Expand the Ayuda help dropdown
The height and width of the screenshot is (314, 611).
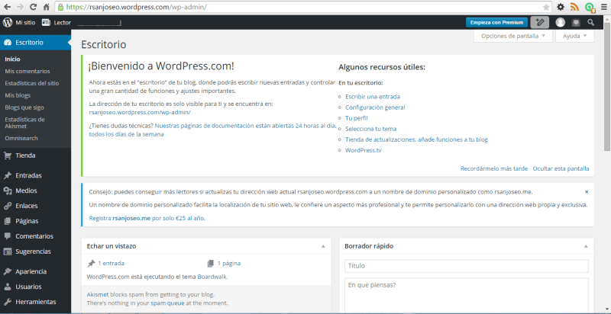[575, 36]
